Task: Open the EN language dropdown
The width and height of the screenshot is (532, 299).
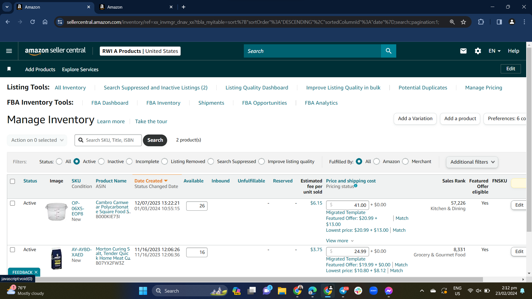Action: click(494, 51)
